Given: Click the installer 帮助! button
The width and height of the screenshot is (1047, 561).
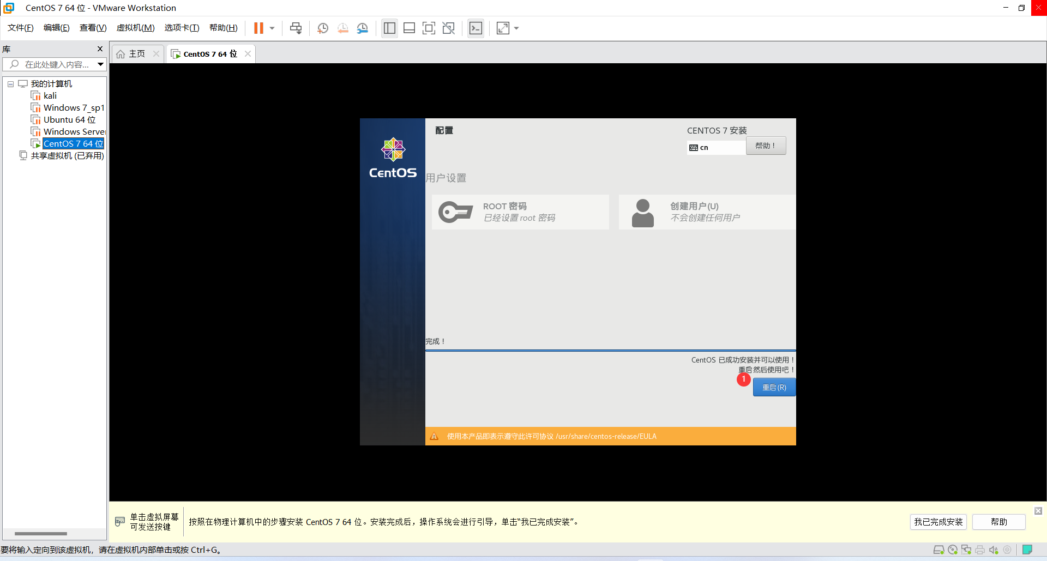Looking at the screenshot, I should 766,146.
